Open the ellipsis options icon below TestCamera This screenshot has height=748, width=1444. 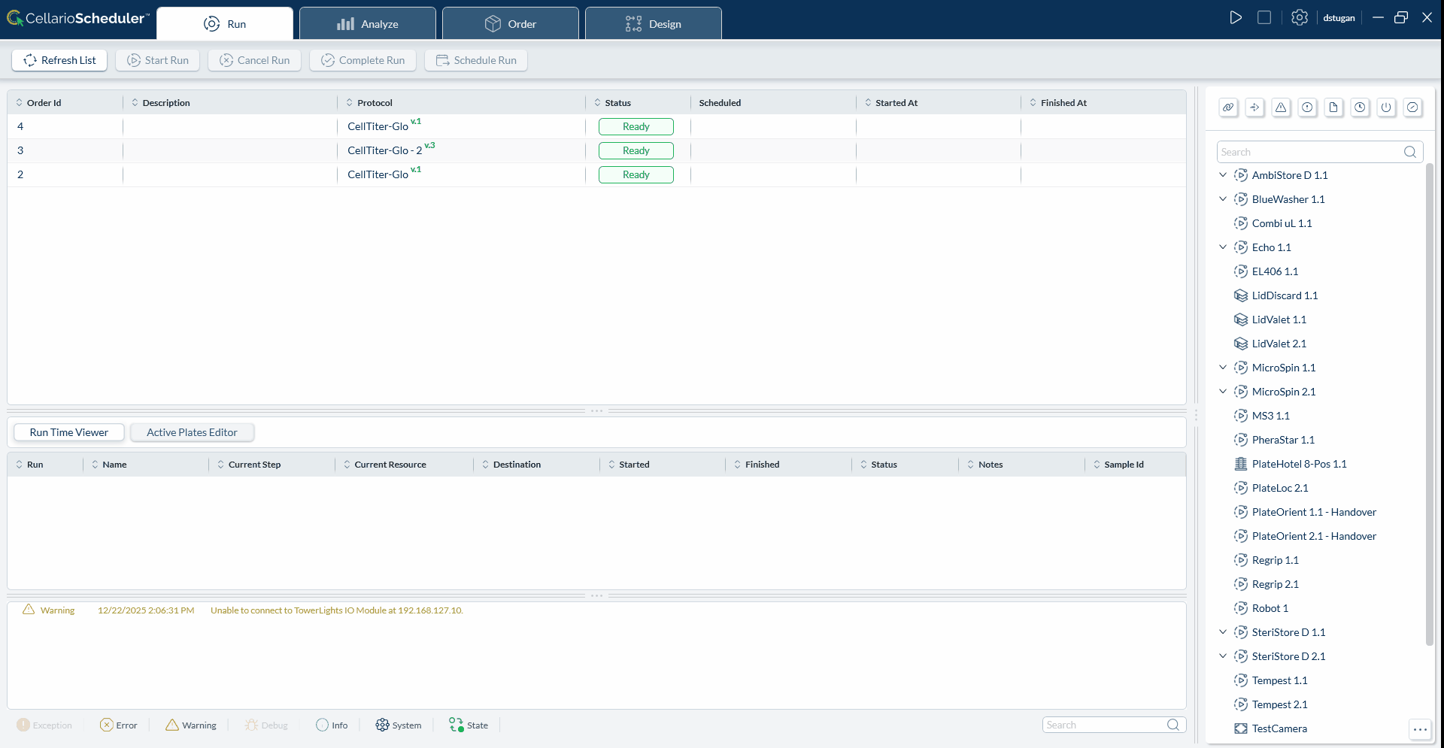(x=1420, y=730)
